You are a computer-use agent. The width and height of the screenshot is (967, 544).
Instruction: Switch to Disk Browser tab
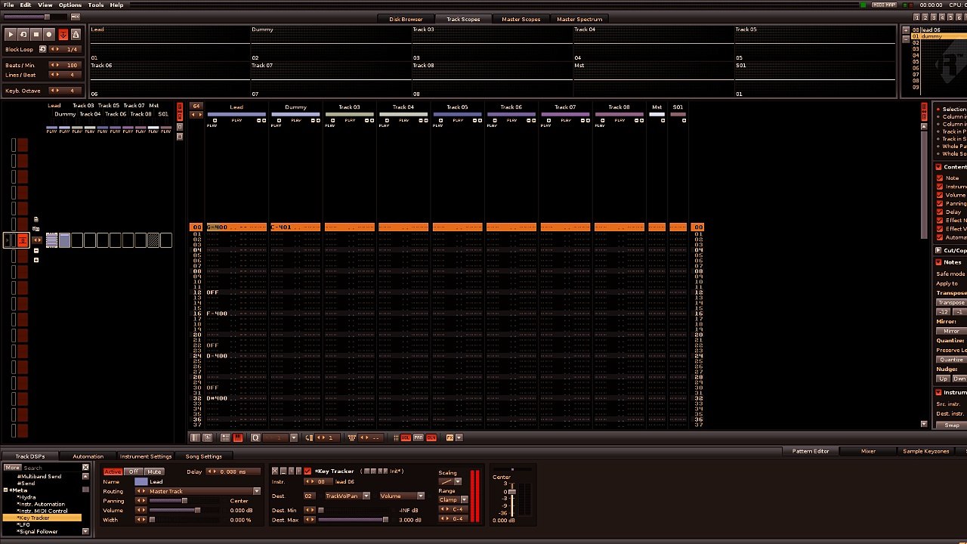406,19
